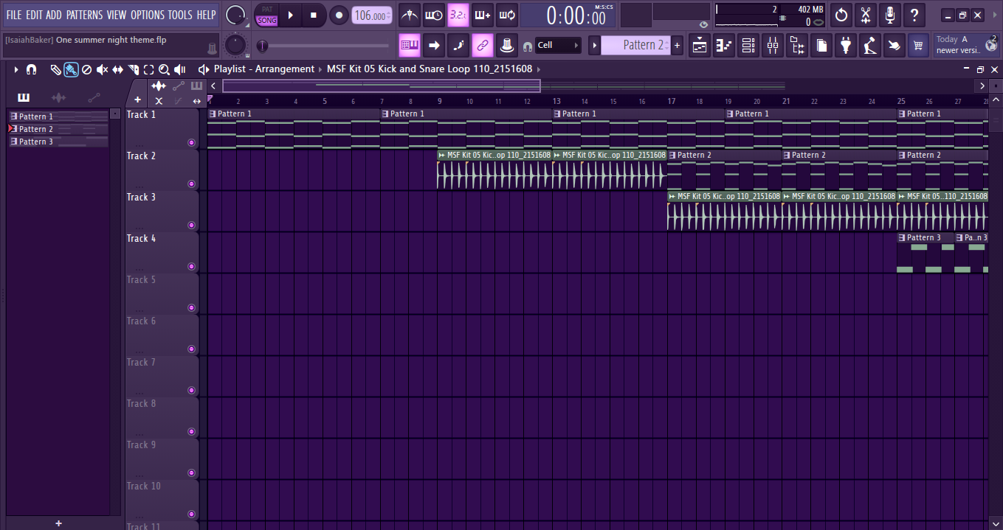Open the TOOLS menu
Image resolution: width=1003 pixels, height=530 pixels.
pyautogui.click(x=180, y=15)
